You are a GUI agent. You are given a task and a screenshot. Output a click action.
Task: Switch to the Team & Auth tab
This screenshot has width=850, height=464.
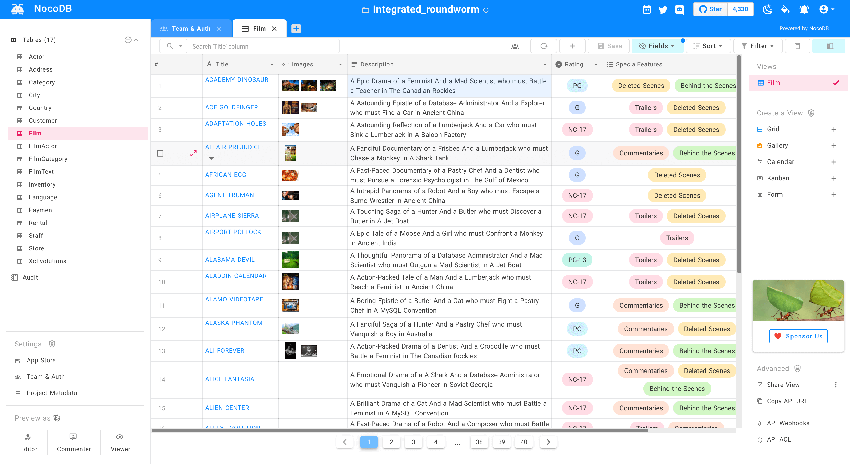pyautogui.click(x=192, y=28)
